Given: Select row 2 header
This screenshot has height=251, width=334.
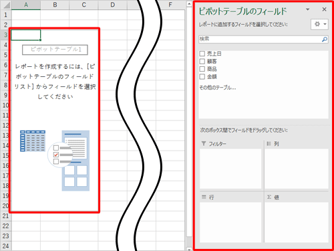Looking at the screenshot, I should coord(5,25).
